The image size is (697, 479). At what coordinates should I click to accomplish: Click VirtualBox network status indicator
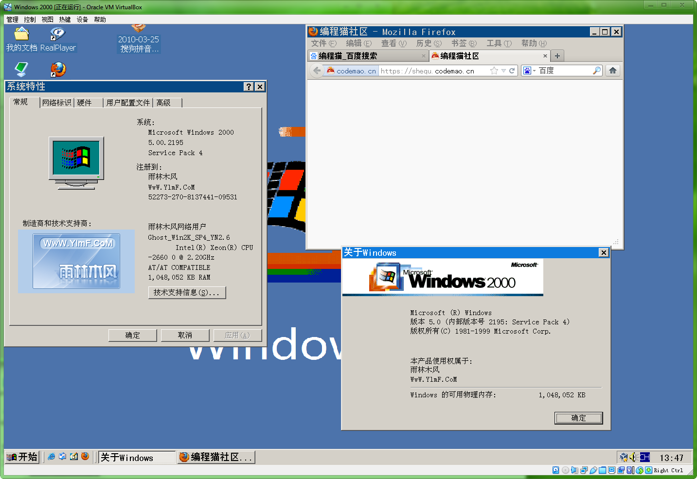click(x=584, y=470)
